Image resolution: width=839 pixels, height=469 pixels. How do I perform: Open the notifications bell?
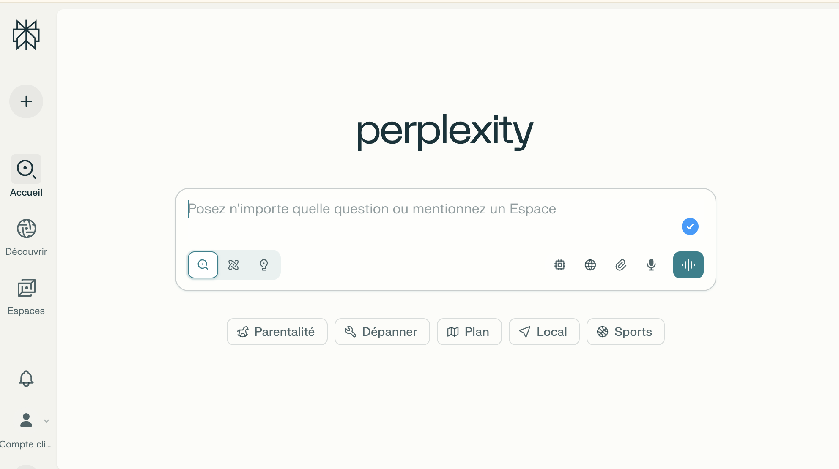26,379
